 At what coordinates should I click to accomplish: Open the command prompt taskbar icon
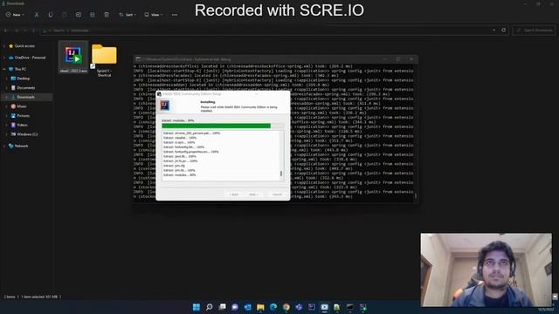tap(350, 307)
